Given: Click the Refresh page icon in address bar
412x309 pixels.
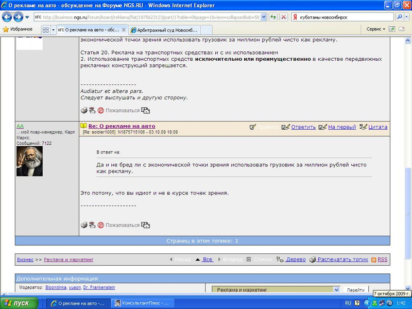Looking at the screenshot, I should click(x=273, y=17).
